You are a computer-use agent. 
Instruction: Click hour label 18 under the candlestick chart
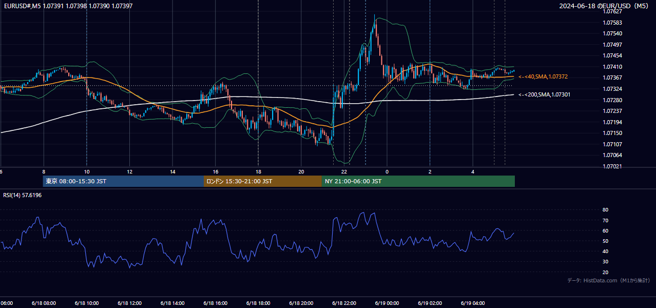(259, 171)
